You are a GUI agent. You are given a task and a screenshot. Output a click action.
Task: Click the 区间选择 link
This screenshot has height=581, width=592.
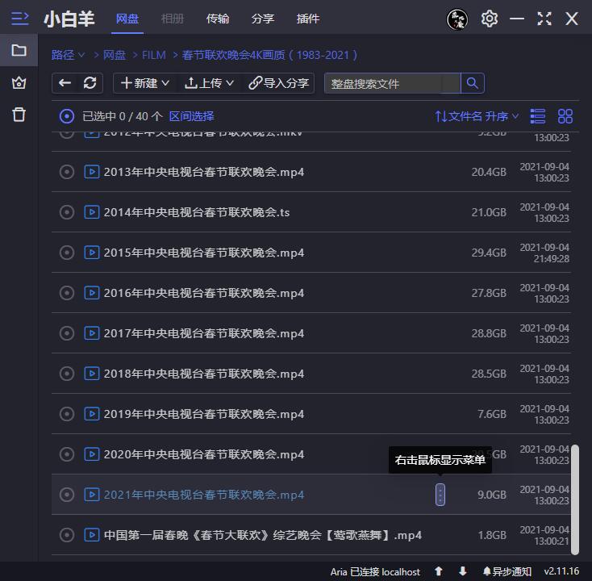pos(191,116)
